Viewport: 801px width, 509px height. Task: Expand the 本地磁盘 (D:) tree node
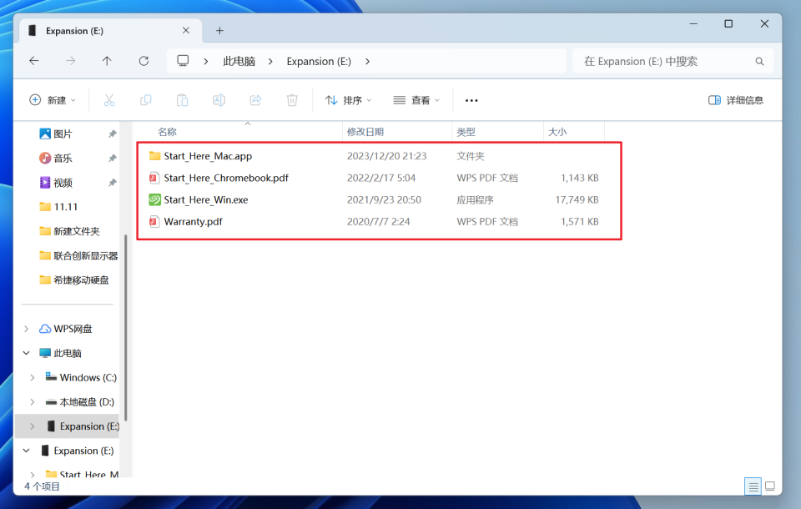(x=33, y=402)
